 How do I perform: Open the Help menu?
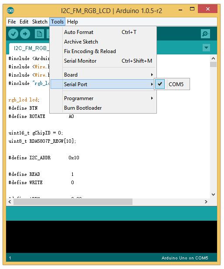pos(72,22)
